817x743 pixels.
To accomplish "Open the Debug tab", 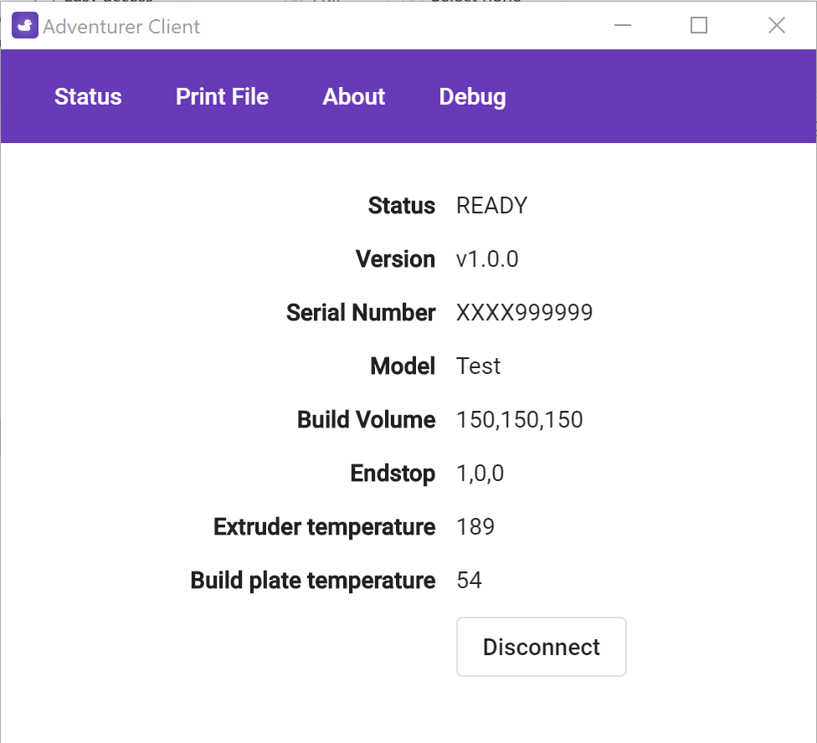I will tap(473, 97).
